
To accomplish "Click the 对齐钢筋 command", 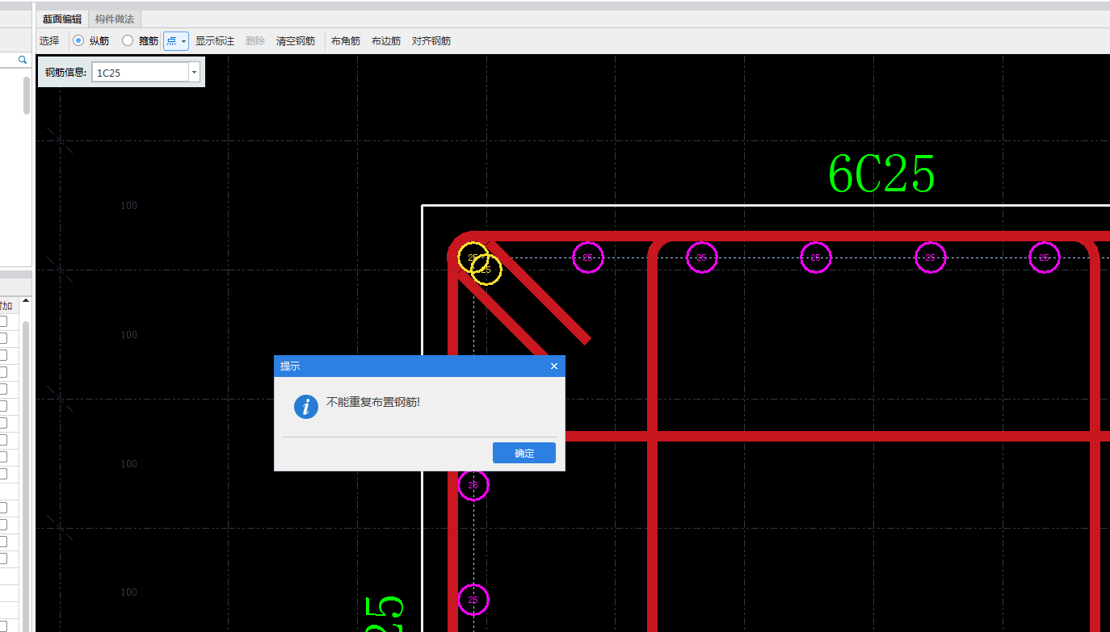I will (x=431, y=40).
